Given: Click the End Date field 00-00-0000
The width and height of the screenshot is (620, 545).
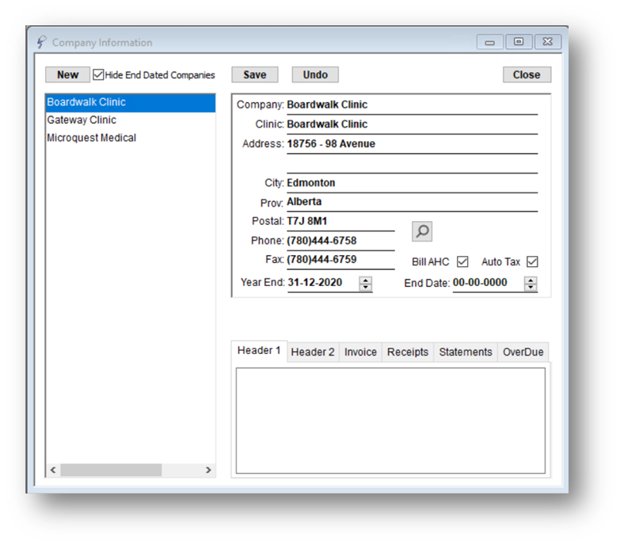Looking at the screenshot, I should click(488, 283).
